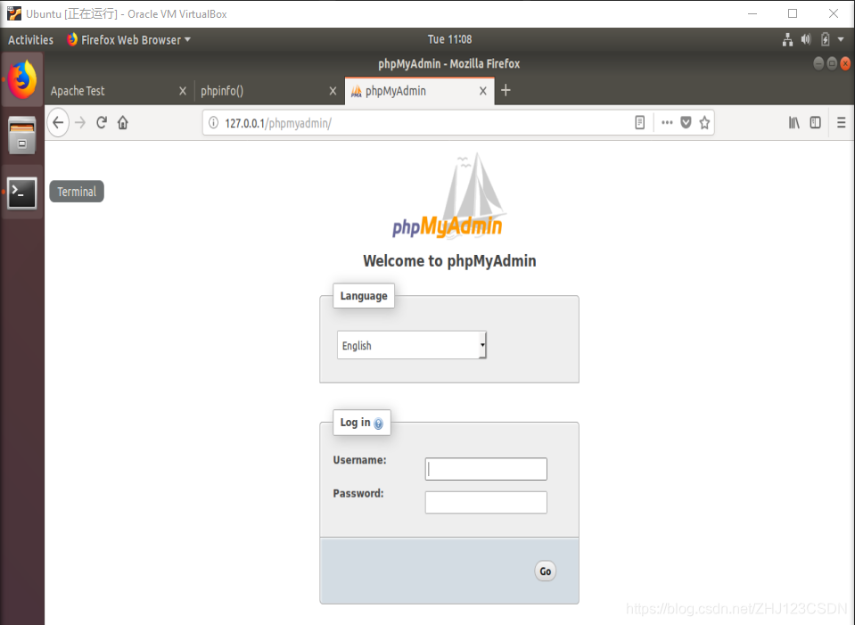Viewport: 855px width, 625px height.
Task: Go to the Firefox home page
Action: coord(123,123)
